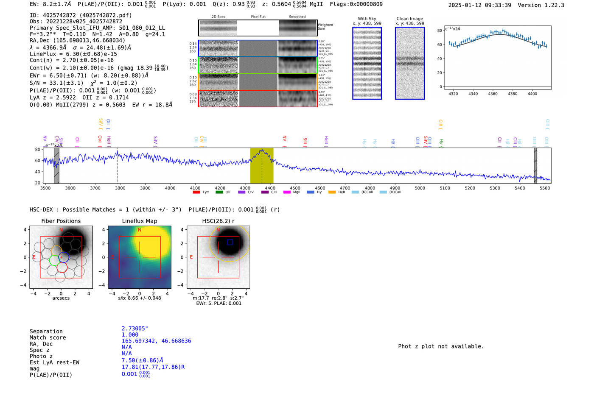Select the blue-bordered fiber spectrum row
The width and height of the screenshot is (594, 404).
(x=258, y=48)
